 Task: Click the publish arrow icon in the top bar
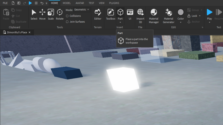point(19,3)
